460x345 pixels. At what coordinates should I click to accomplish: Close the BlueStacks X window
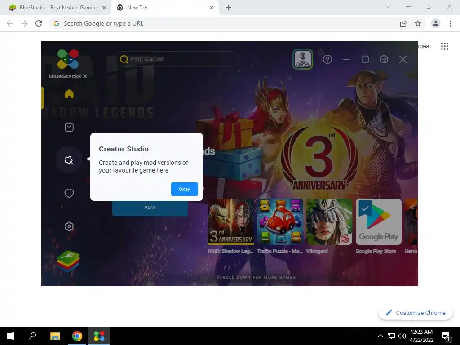(403, 60)
